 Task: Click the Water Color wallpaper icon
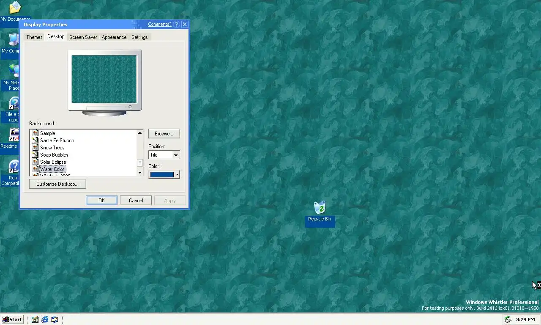(x=36, y=169)
